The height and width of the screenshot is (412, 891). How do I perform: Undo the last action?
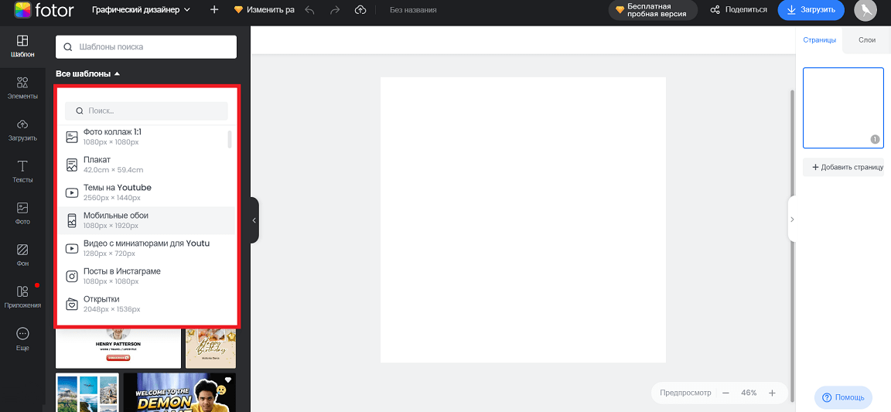point(309,9)
